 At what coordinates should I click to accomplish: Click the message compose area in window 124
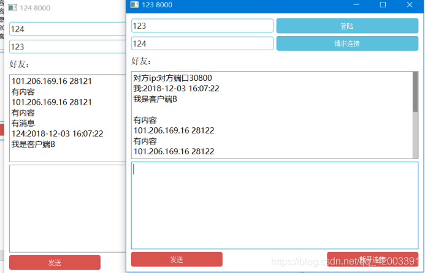tap(67, 209)
